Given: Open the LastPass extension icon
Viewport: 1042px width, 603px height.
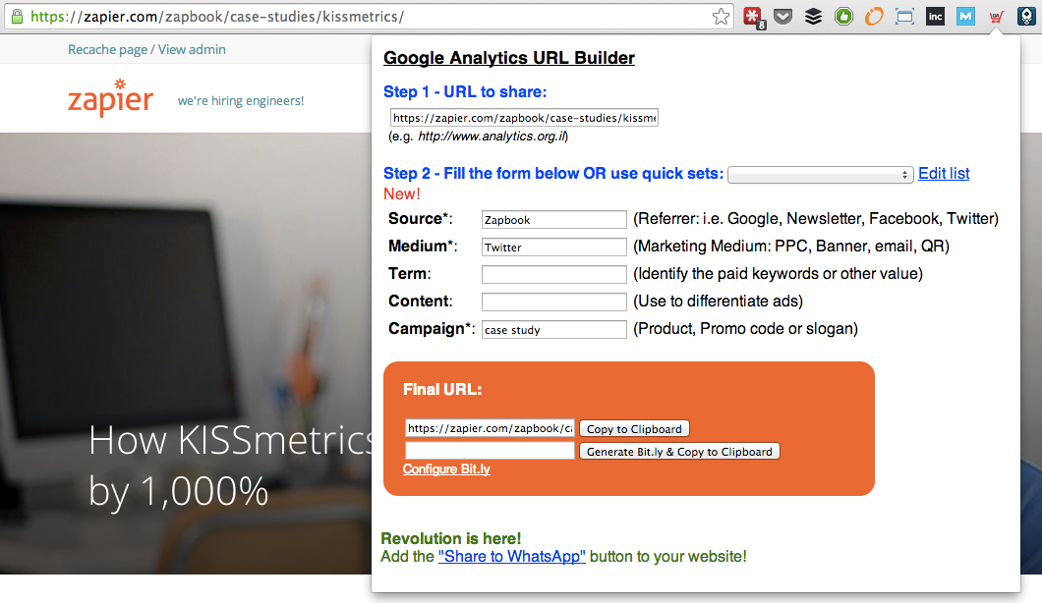Looking at the screenshot, I should click(754, 18).
